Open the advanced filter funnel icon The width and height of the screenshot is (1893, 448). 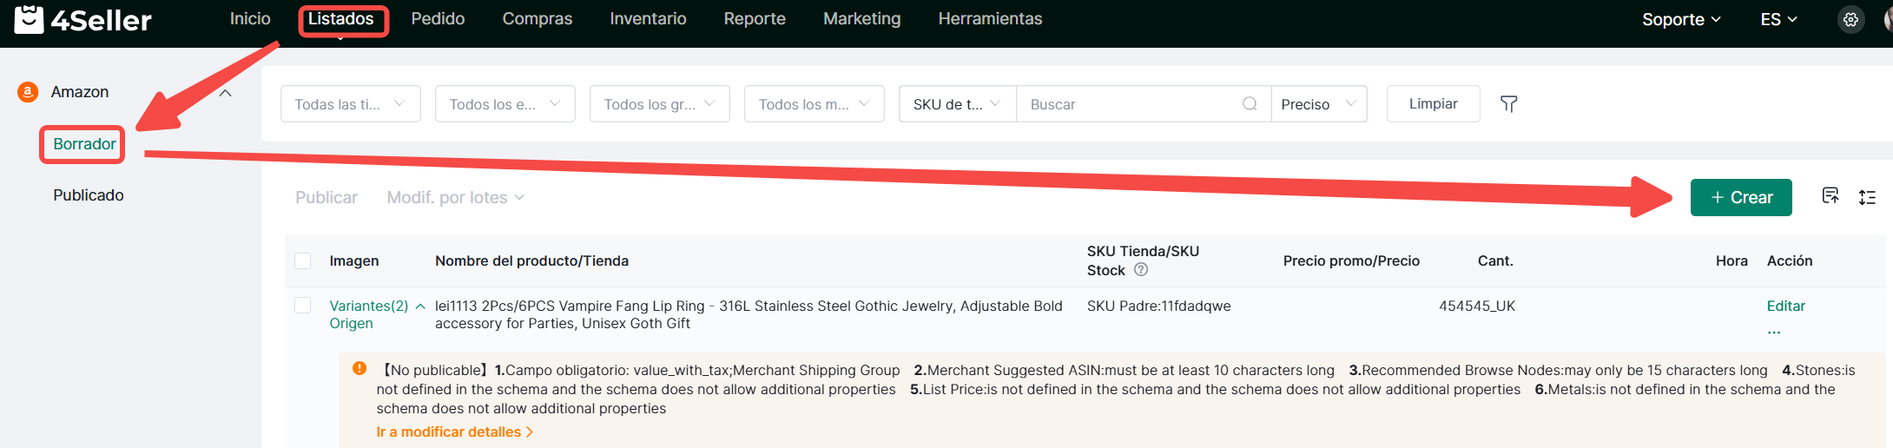(1508, 104)
